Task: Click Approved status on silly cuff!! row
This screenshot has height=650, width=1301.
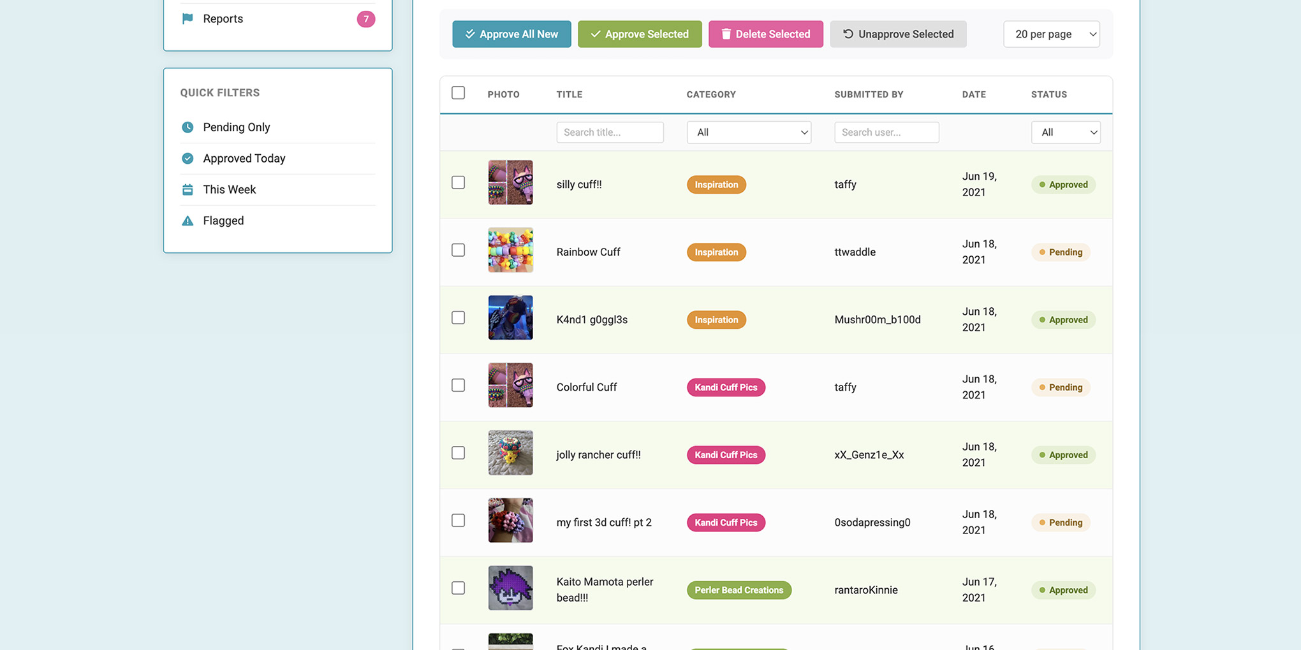Action: click(1063, 184)
